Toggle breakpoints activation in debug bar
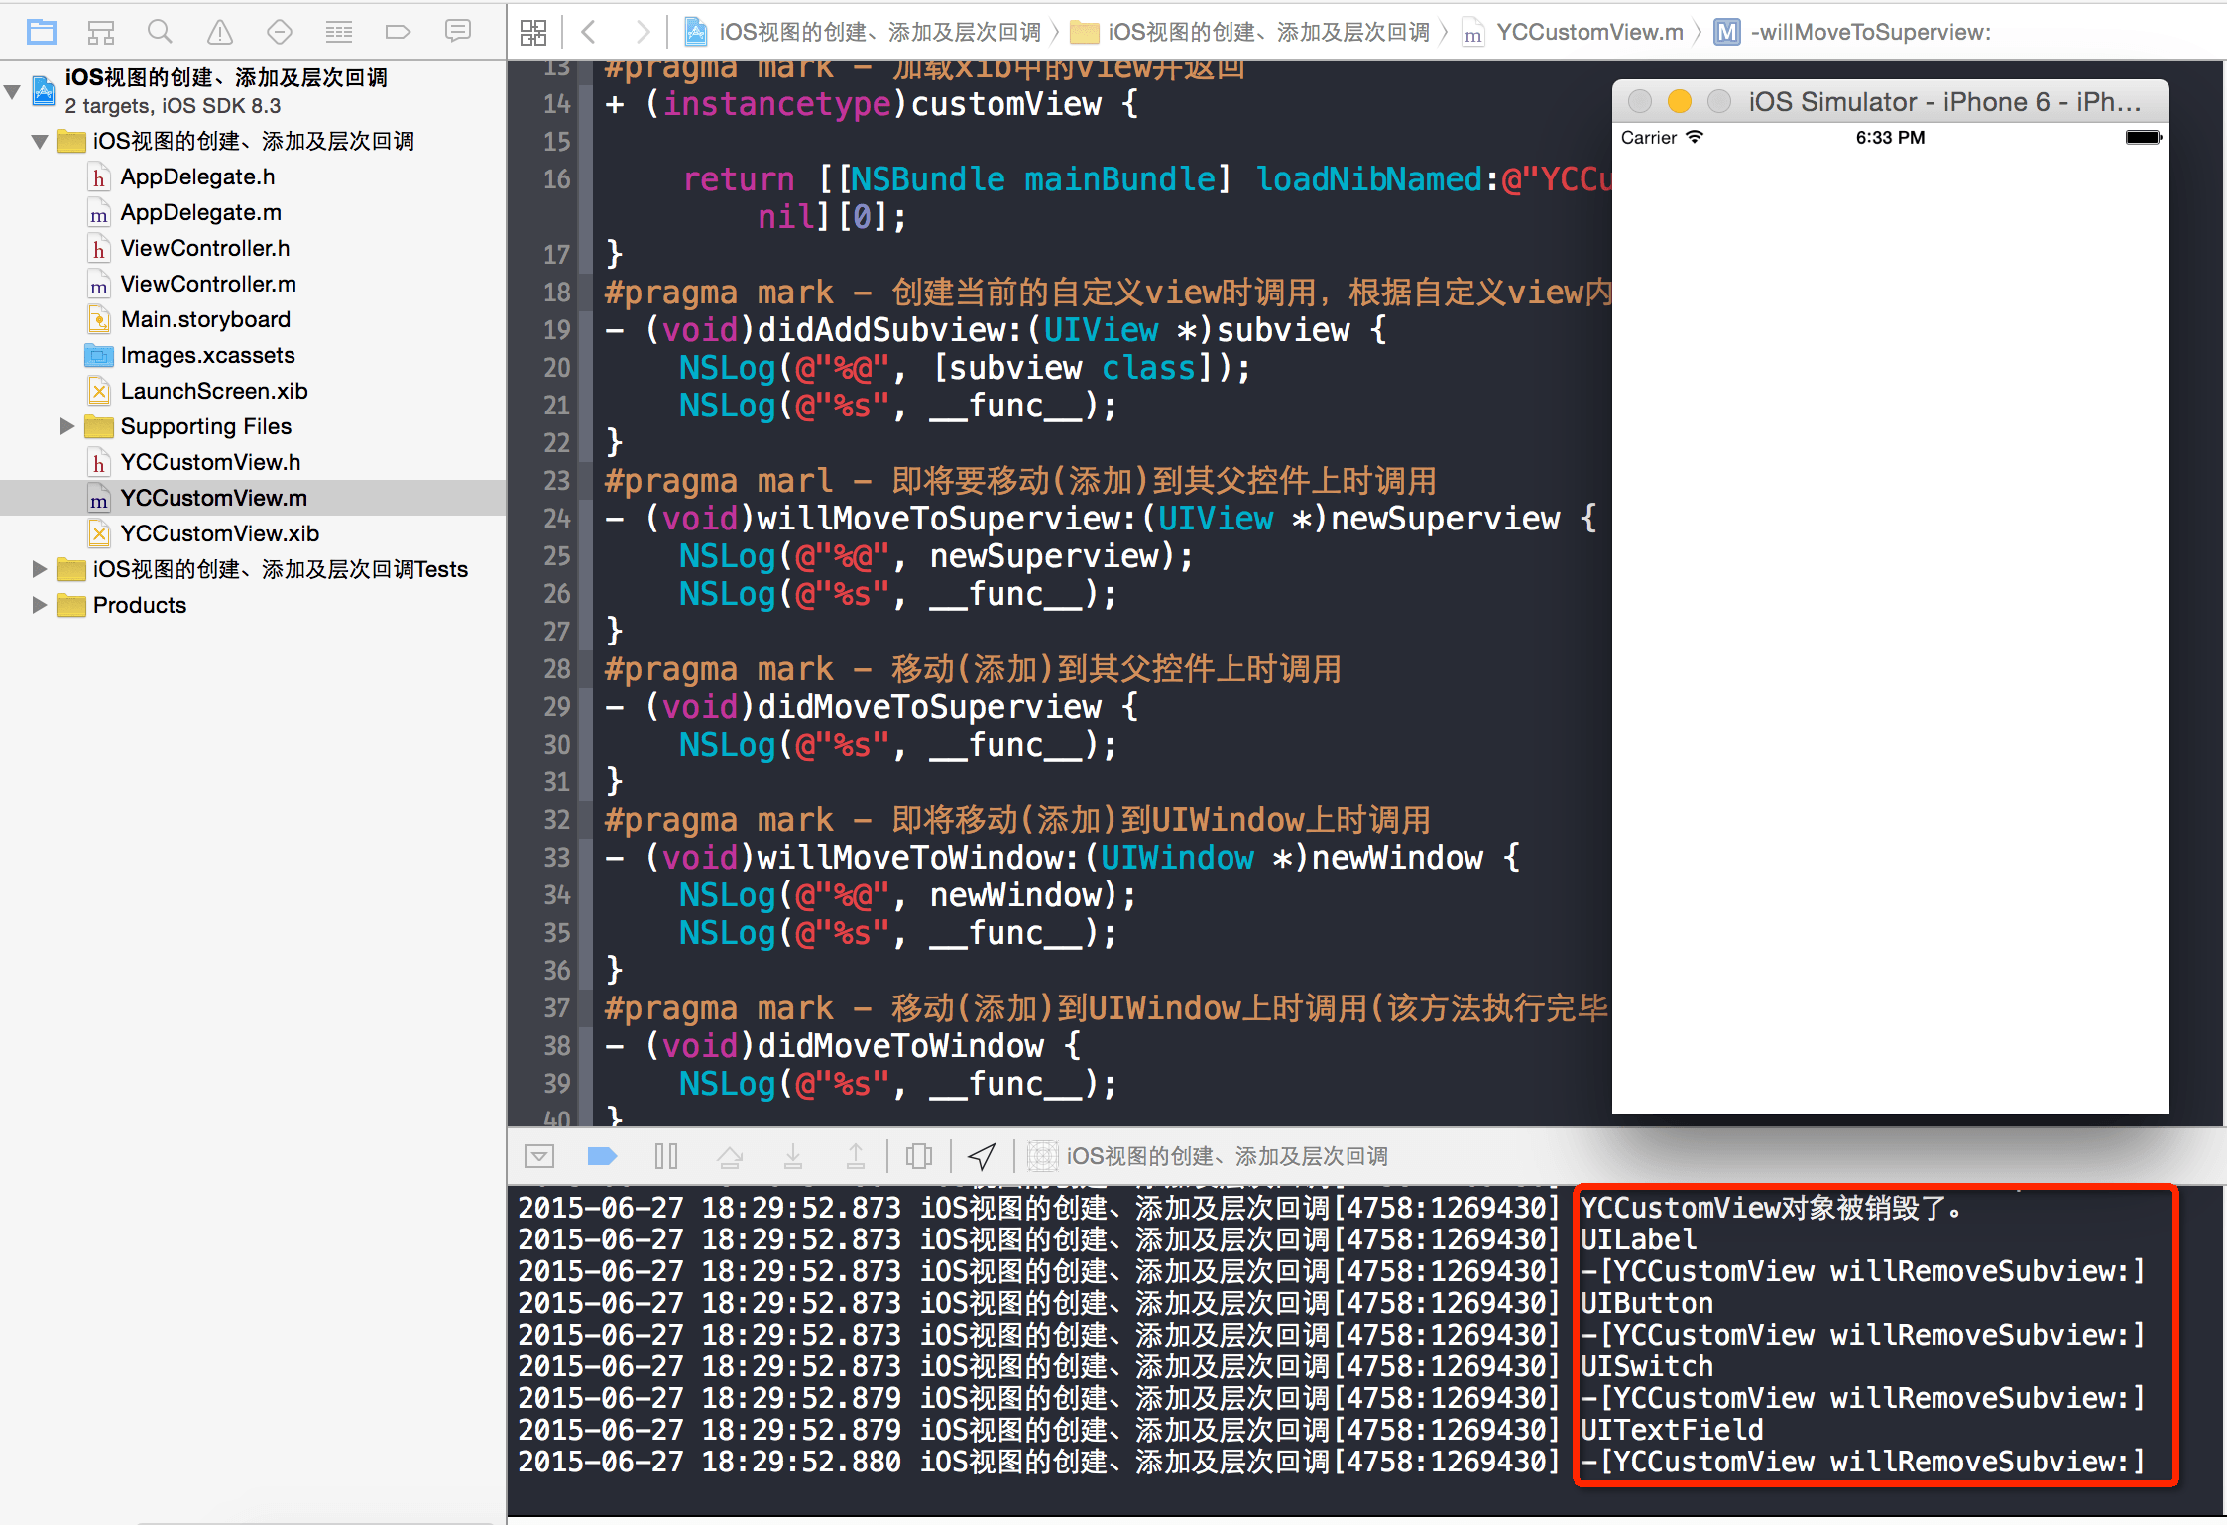This screenshot has height=1525, width=2227. (x=602, y=1156)
